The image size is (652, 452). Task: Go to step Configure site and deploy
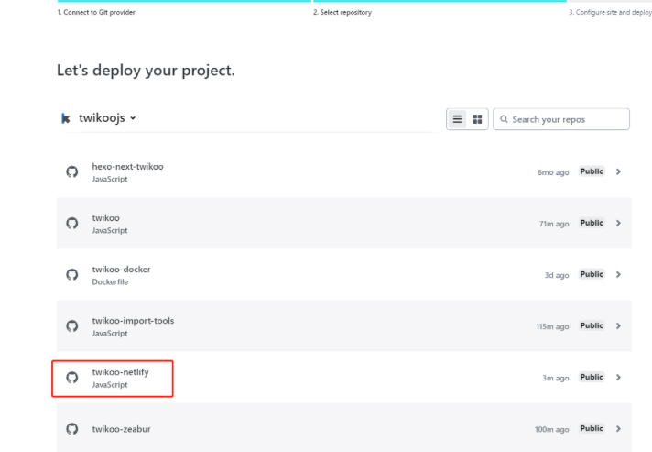(610, 13)
